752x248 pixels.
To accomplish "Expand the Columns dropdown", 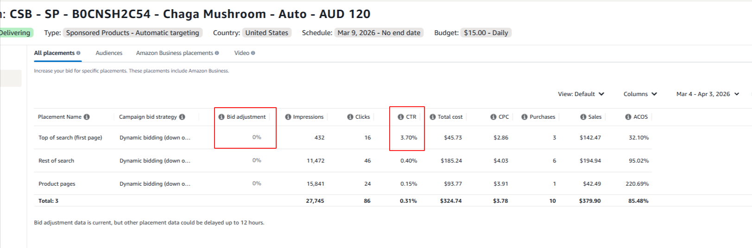I will pos(640,94).
